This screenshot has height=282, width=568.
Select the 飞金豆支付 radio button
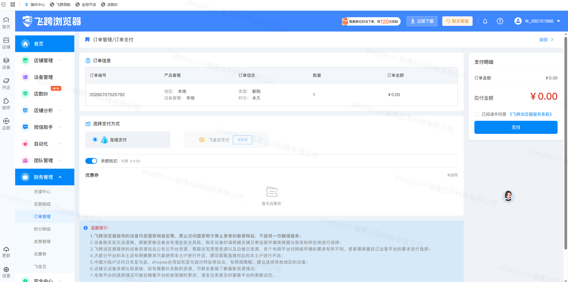point(193,140)
